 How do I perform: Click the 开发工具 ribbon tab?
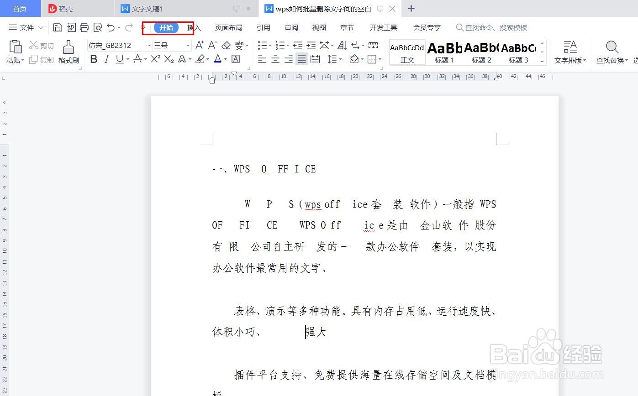384,27
